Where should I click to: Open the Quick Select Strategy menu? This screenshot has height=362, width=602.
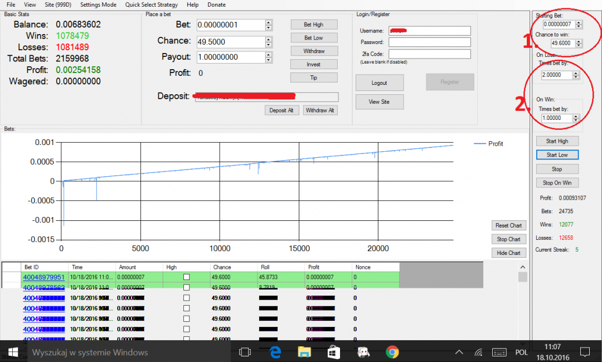[152, 4]
